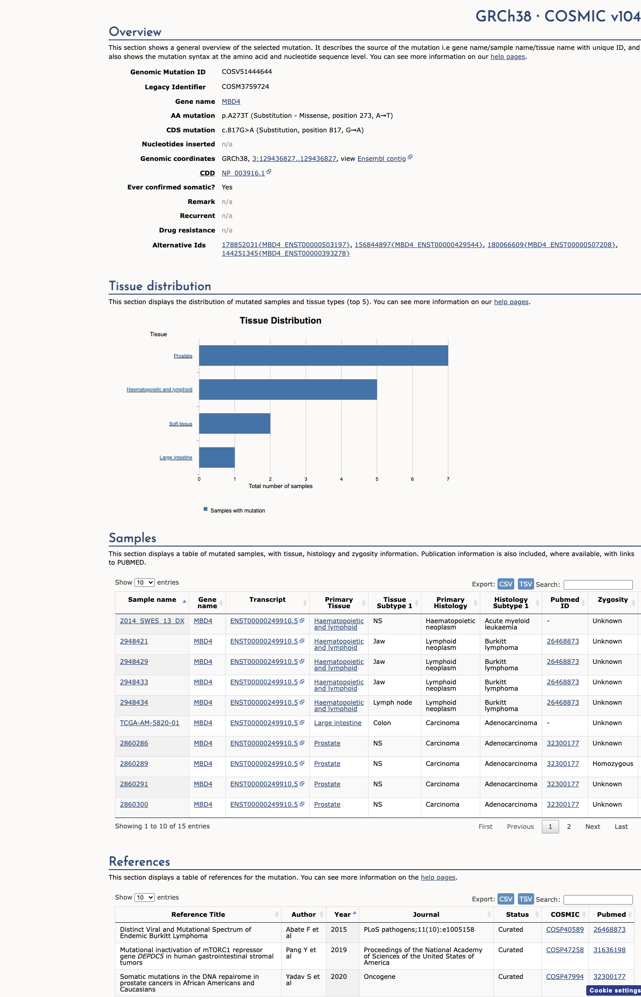
Task: Open MBD4 gene name link in Overview
Action: click(231, 102)
